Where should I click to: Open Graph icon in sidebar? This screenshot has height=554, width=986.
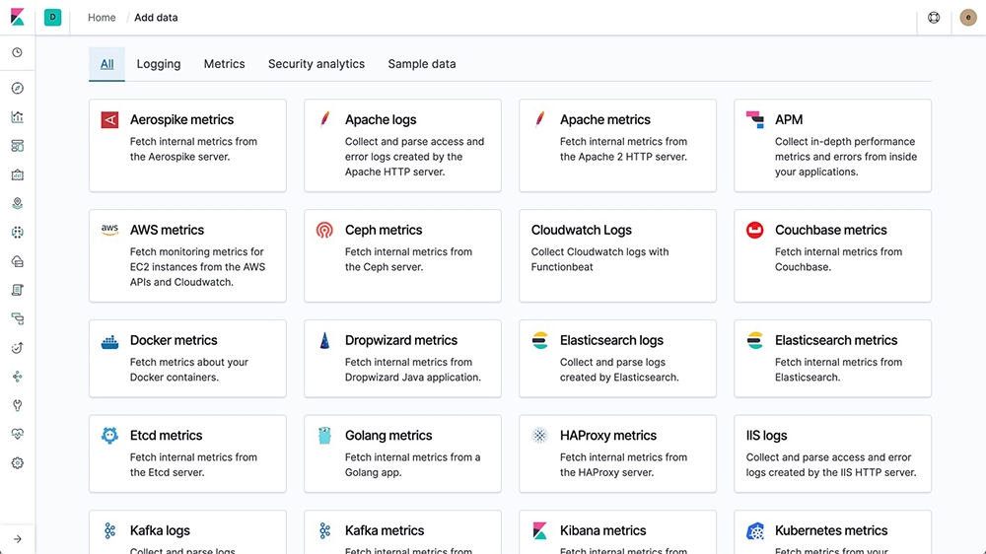(x=18, y=376)
